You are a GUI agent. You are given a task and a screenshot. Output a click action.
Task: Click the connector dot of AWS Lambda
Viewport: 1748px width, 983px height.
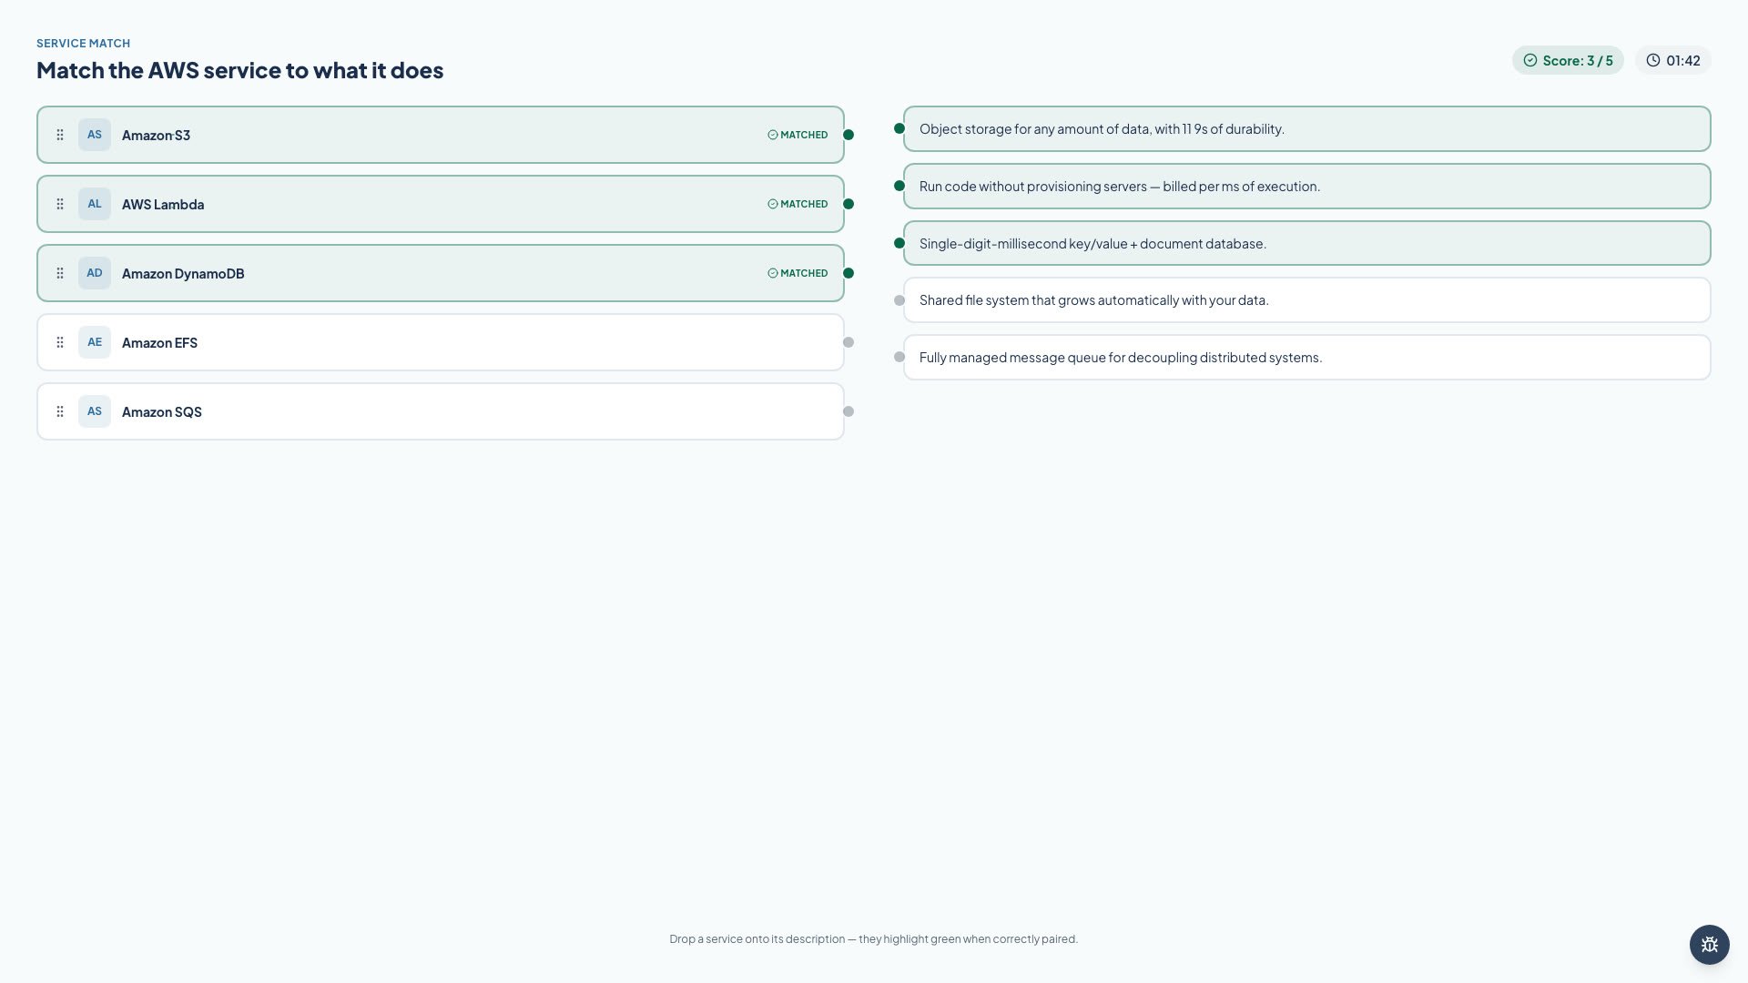click(849, 204)
